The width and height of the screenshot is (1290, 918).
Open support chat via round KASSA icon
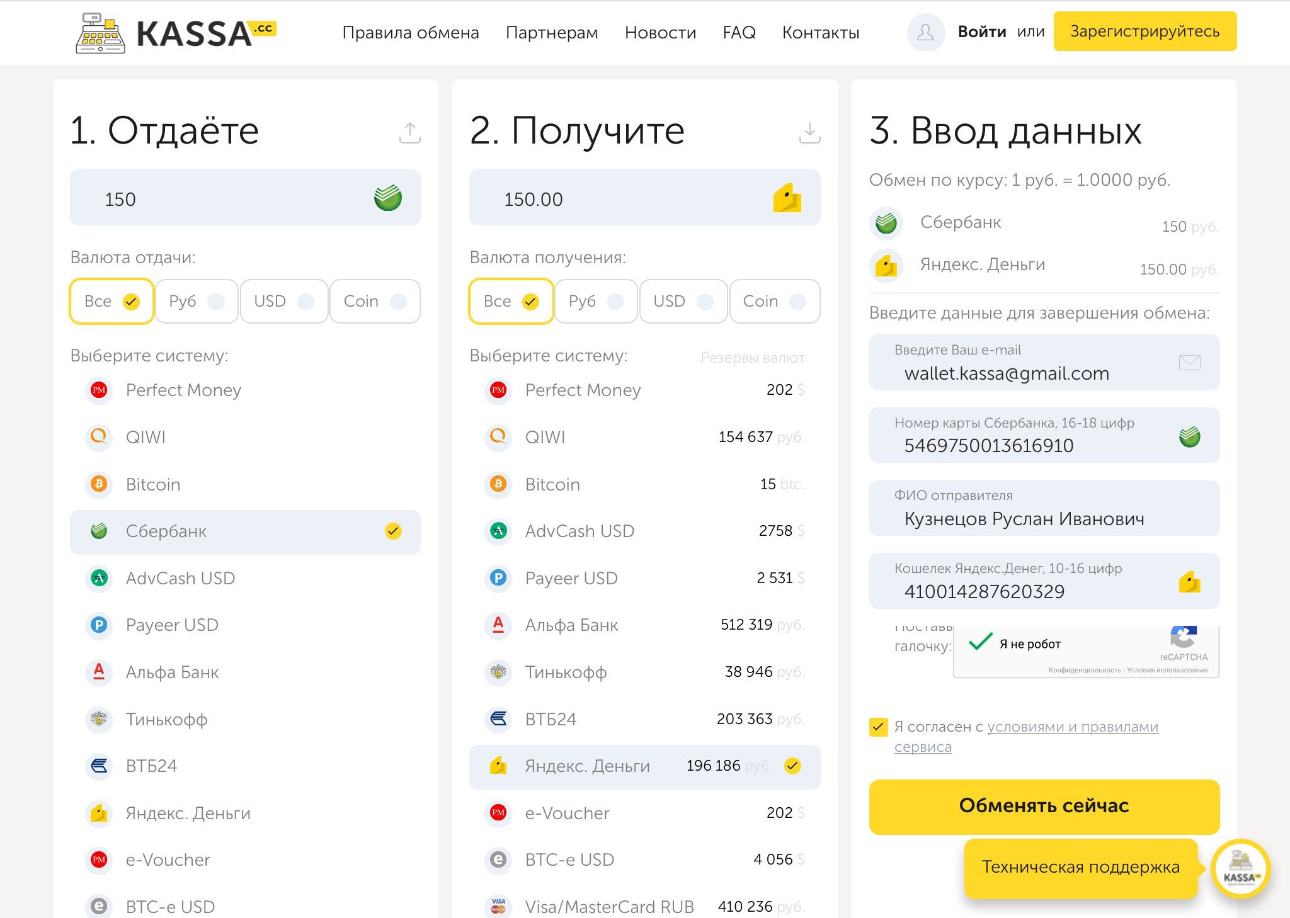1240,868
